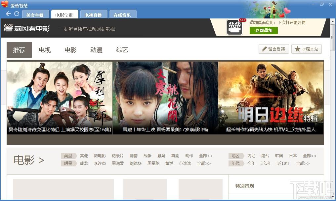Click the 收藏本站 button
The image size is (336, 201).
pos(307,49)
